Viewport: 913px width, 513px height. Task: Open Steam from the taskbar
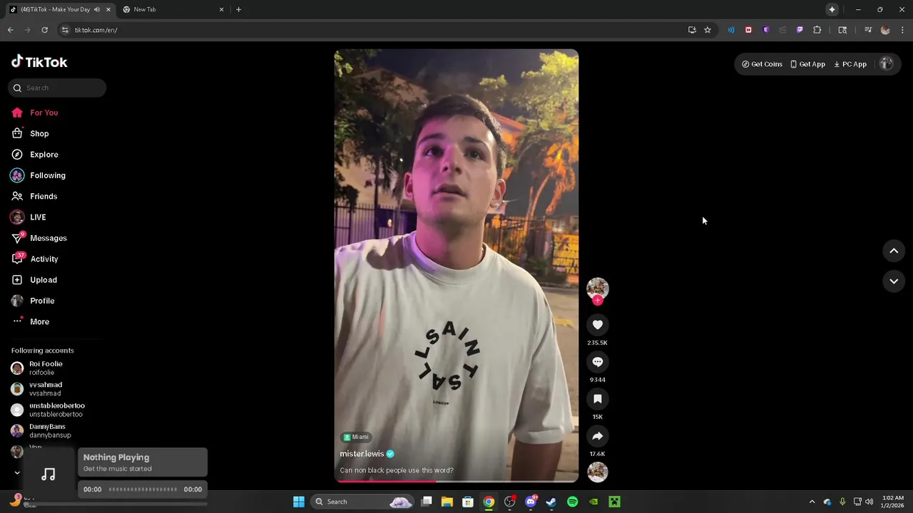point(551,502)
